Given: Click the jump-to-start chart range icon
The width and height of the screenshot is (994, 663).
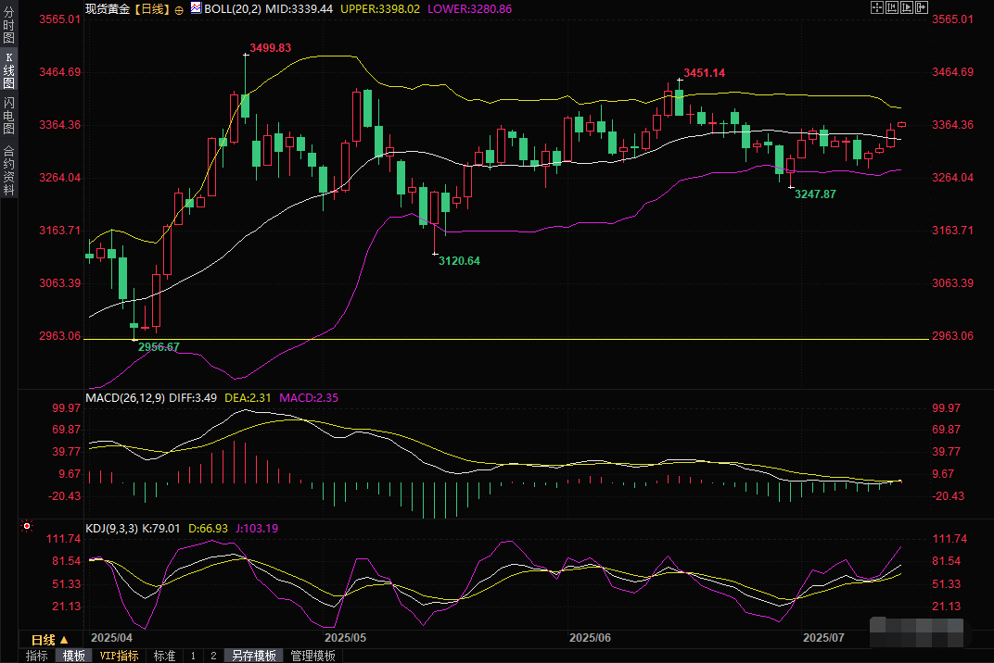Looking at the screenshot, I should pos(891,7).
